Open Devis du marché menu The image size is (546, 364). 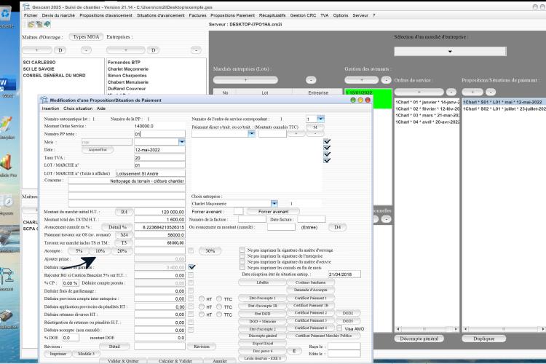point(58,15)
